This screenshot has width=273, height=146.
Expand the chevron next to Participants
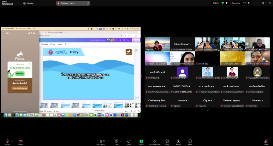[x=107, y=141]
